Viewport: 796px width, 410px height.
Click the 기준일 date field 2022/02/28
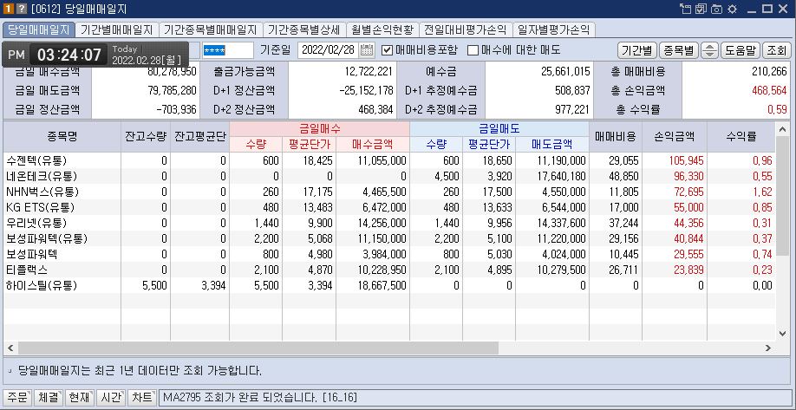click(329, 50)
